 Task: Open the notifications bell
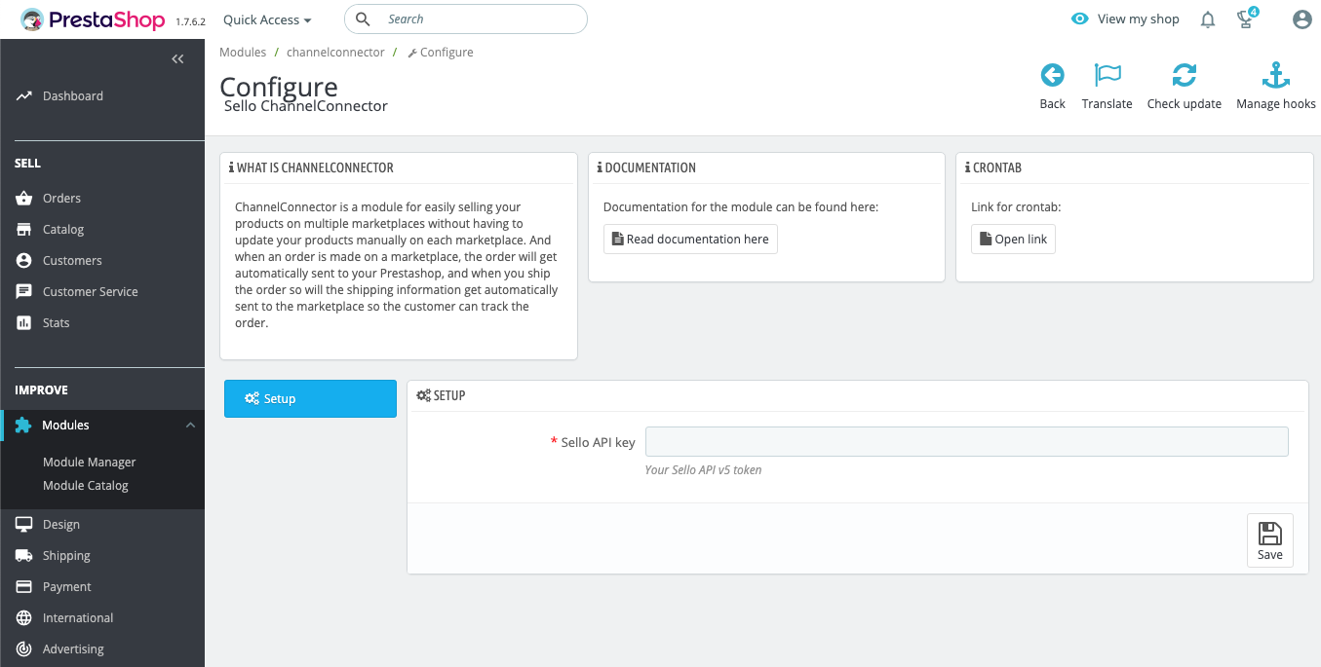pos(1208,19)
